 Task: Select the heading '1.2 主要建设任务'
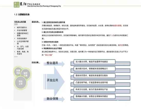pos(22,14)
